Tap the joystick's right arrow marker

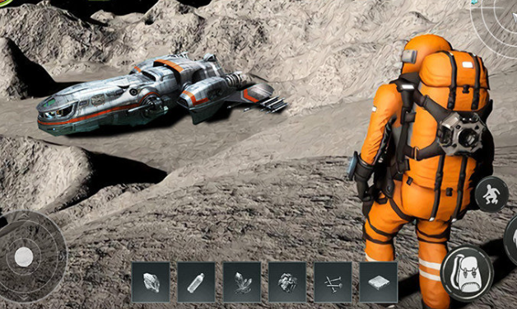point(62,255)
